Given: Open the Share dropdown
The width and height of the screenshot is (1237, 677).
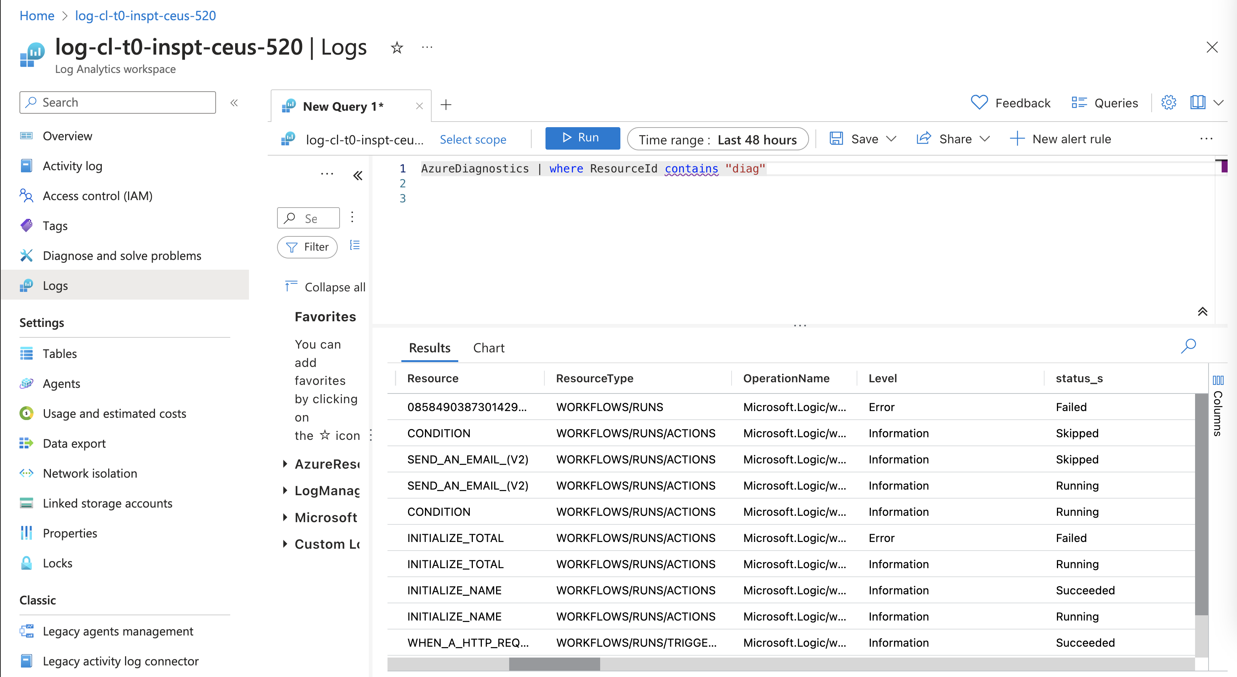Looking at the screenshot, I should [x=953, y=139].
